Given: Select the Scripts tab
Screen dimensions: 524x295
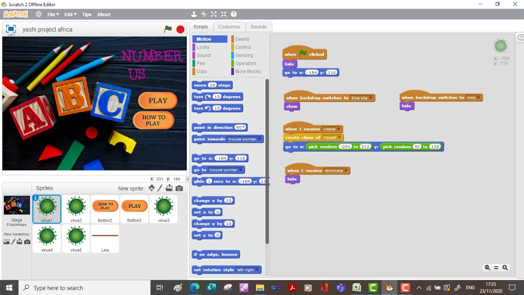Looking at the screenshot, I should pos(201,27).
